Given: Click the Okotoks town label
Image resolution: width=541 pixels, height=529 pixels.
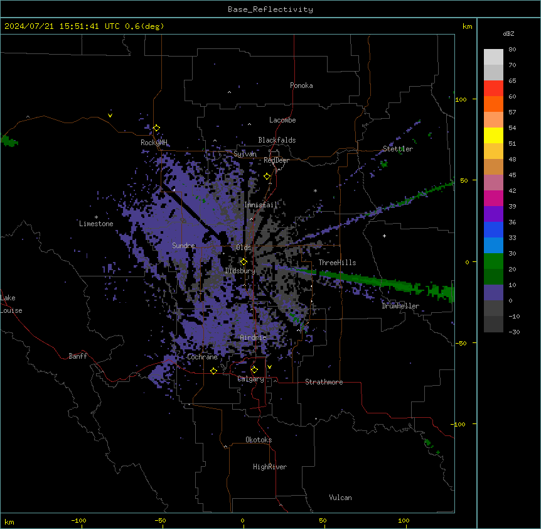Looking at the screenshot, I should pyautogui.click(x=259, y=440).
